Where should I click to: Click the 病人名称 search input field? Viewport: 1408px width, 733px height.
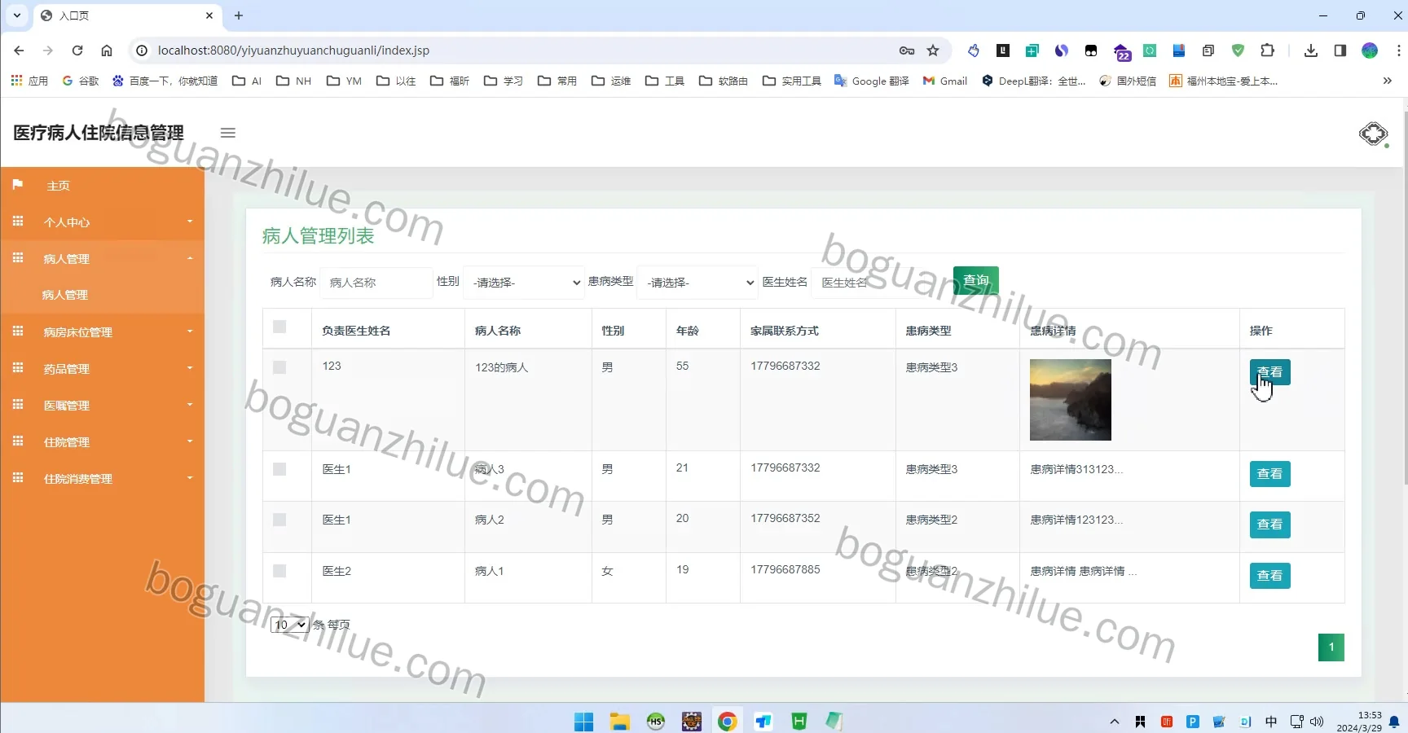click(x=376, y=283)
